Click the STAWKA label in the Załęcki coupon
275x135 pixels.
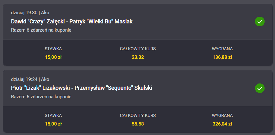tap(53, 49)
